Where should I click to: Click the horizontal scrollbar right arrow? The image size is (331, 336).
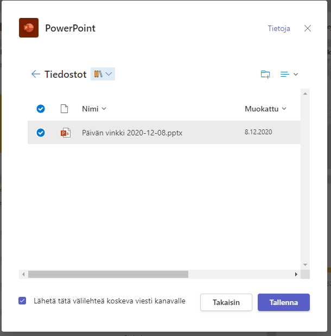pyautogui.click(x=296, y=274)
